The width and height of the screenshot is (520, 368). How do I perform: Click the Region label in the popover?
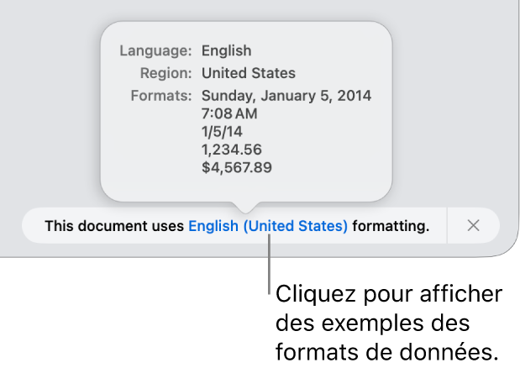tap(165, 73)
